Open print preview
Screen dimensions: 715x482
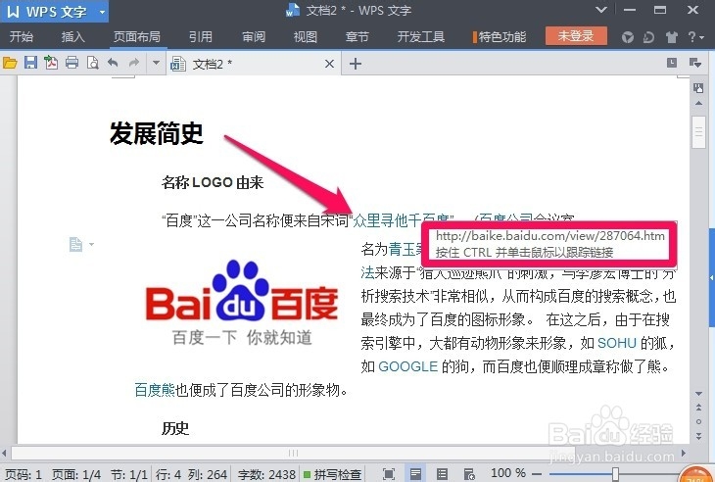tap(93, 63)
